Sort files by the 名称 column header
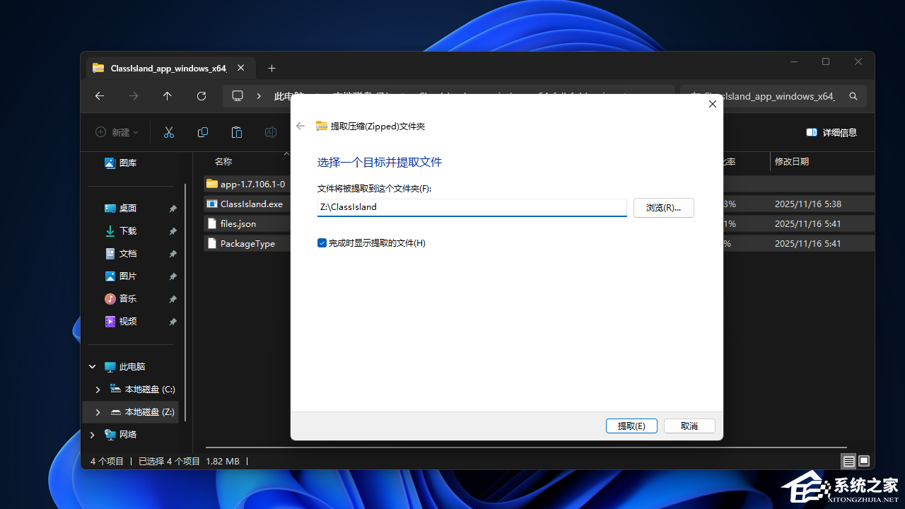Viewport: 905px width, 509px height. point(223,162)
